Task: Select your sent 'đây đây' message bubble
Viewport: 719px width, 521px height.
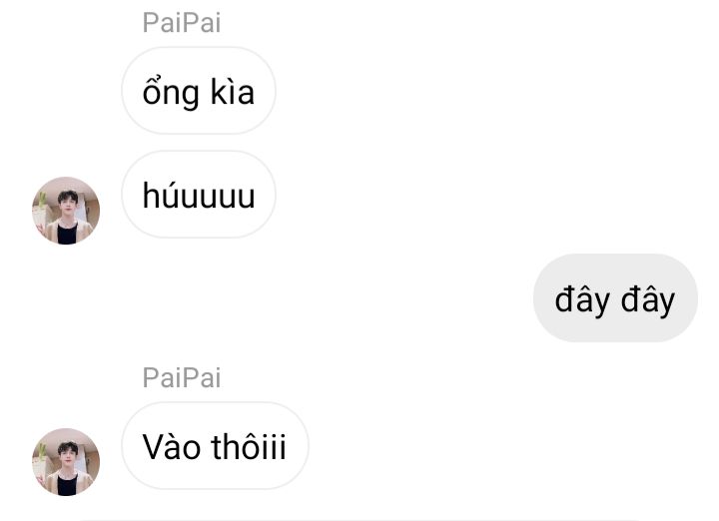Action: point(615,298)
